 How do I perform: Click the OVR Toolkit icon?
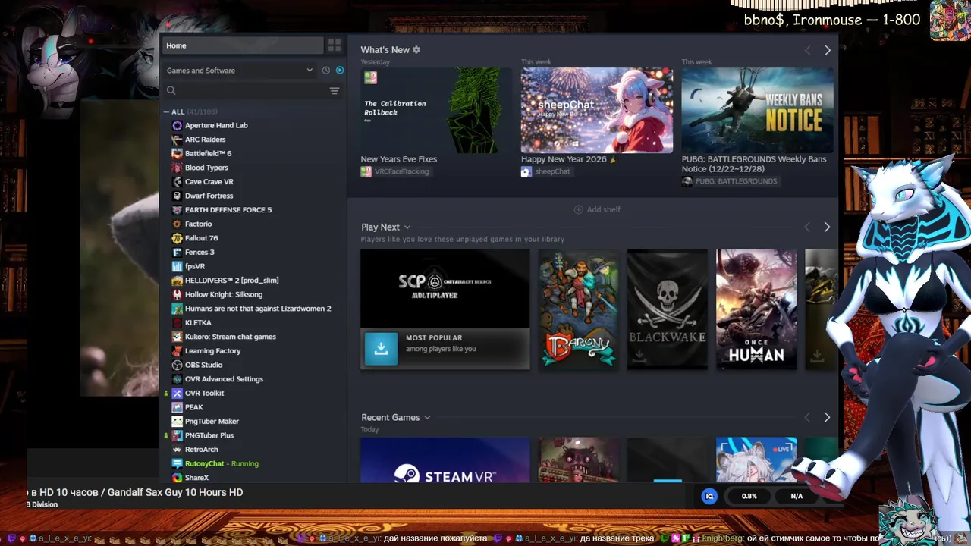pos(177,393)
